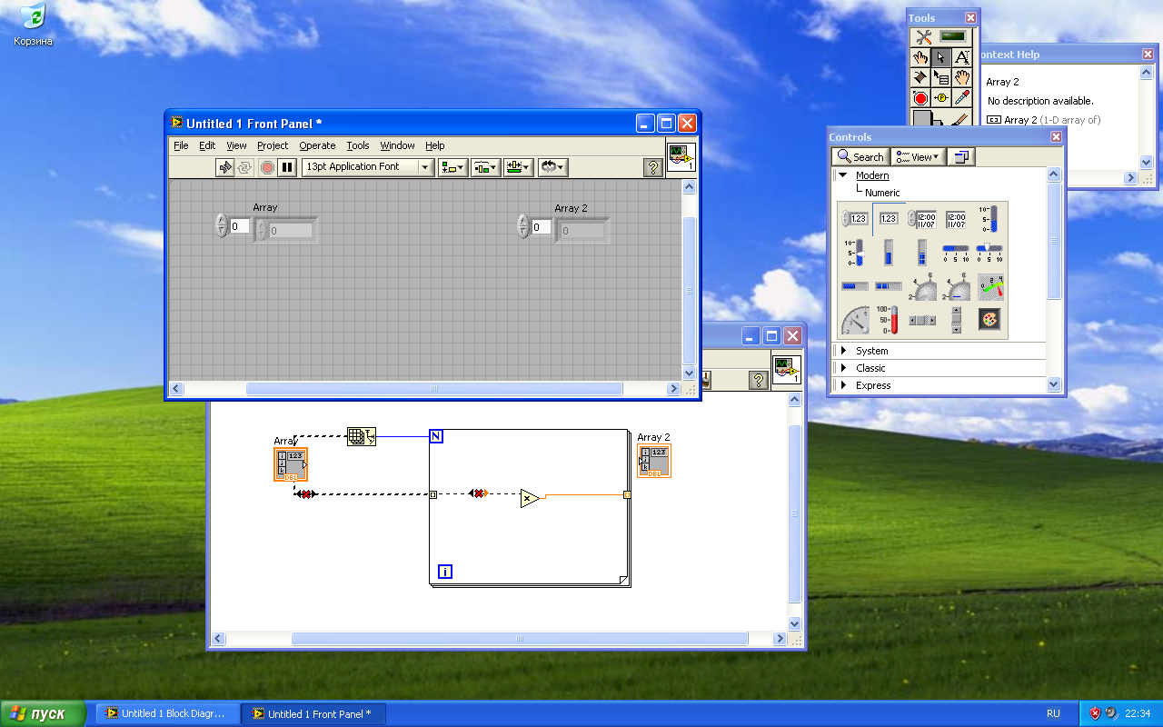Open the Edit menu

tap(207, 145)
